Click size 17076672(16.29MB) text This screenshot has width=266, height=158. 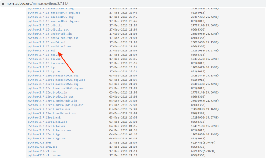click(205, 67)
